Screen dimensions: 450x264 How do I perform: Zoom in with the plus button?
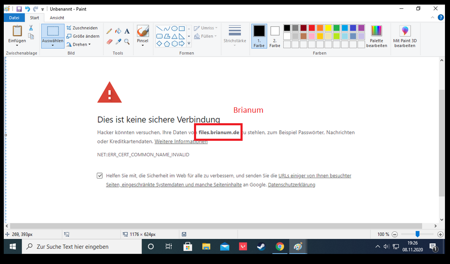click(x=440, y=234)
